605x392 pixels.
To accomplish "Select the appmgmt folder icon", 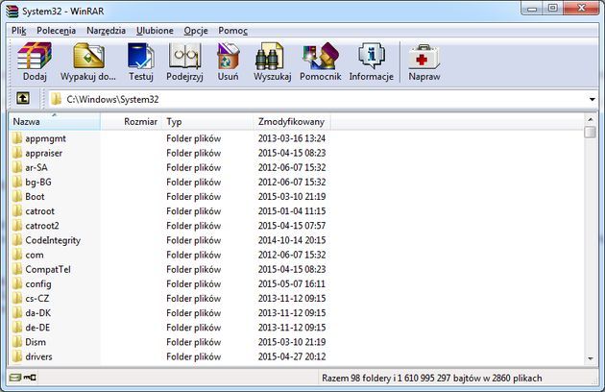I will pos(16,138).
